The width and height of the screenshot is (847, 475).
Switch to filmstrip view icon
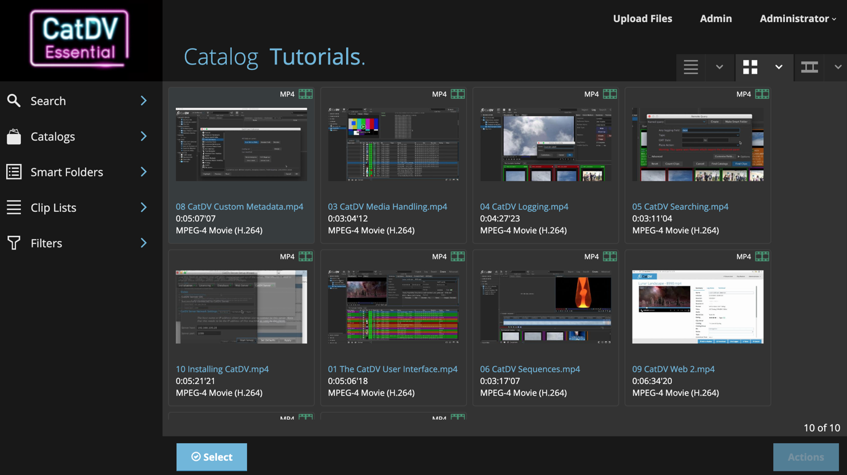[x=810, y=67]
